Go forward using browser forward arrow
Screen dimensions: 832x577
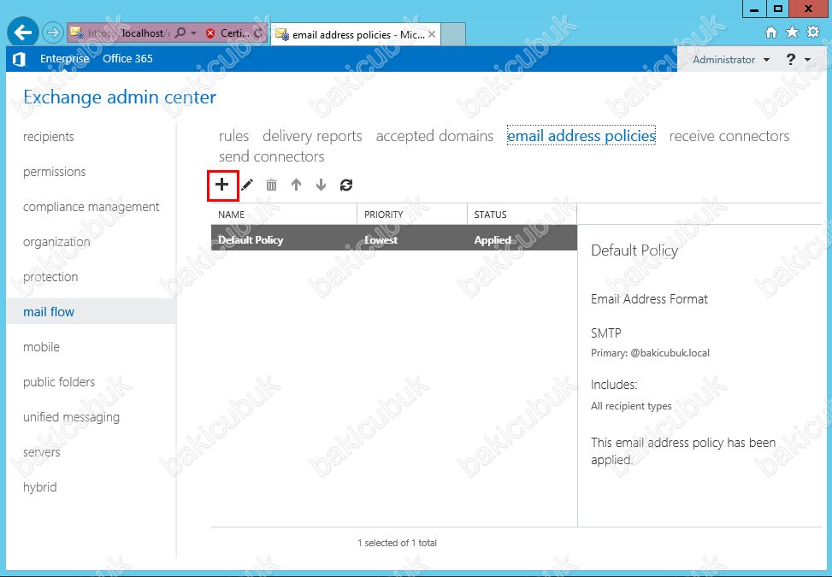click(x=52, y=32)
